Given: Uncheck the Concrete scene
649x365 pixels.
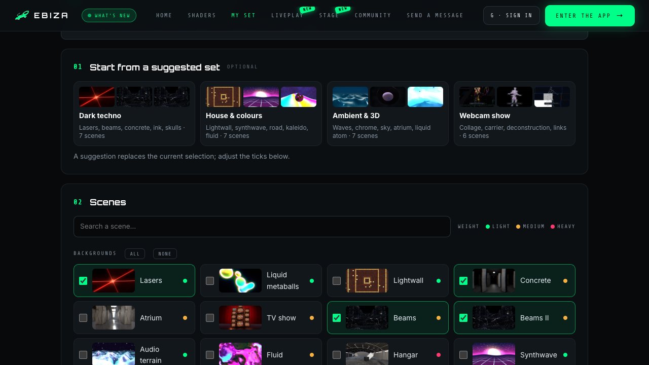Looking at the screenshot, I should click(463, 281).
